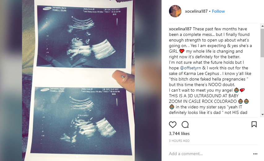Screen dimensions: 264x161
Task: Select the second carousel dot indicator
Action: (80, 156)
